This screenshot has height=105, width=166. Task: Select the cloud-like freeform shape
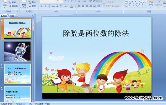[x=126, y=6]
